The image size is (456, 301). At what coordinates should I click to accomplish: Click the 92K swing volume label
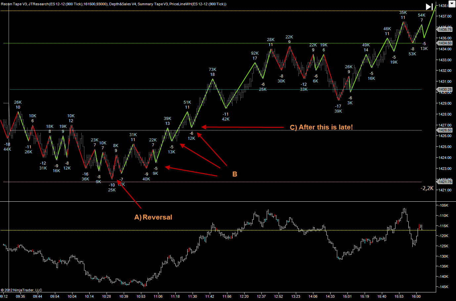pos(255,53)
